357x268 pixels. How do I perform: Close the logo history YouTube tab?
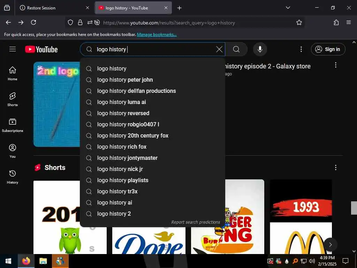(166, 8)
